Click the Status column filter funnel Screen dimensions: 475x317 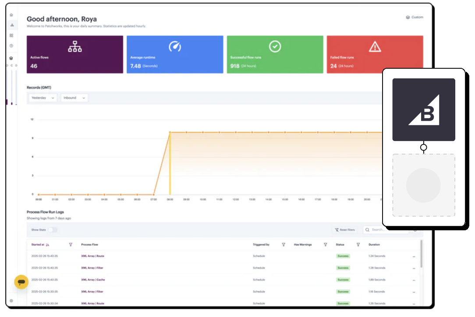(x=358, y=245)
